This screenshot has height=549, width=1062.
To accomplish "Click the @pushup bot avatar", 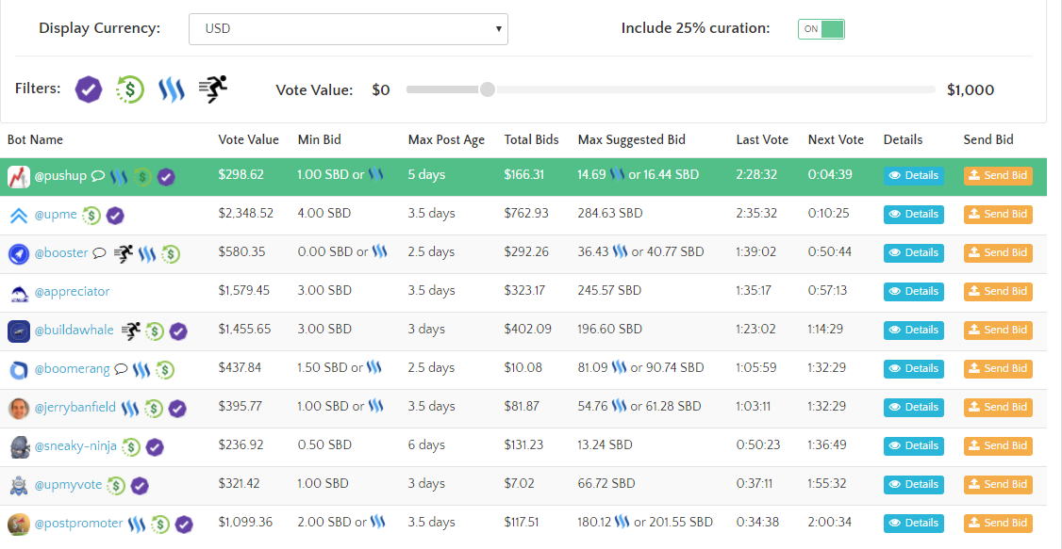I will (x=19, y=177).
